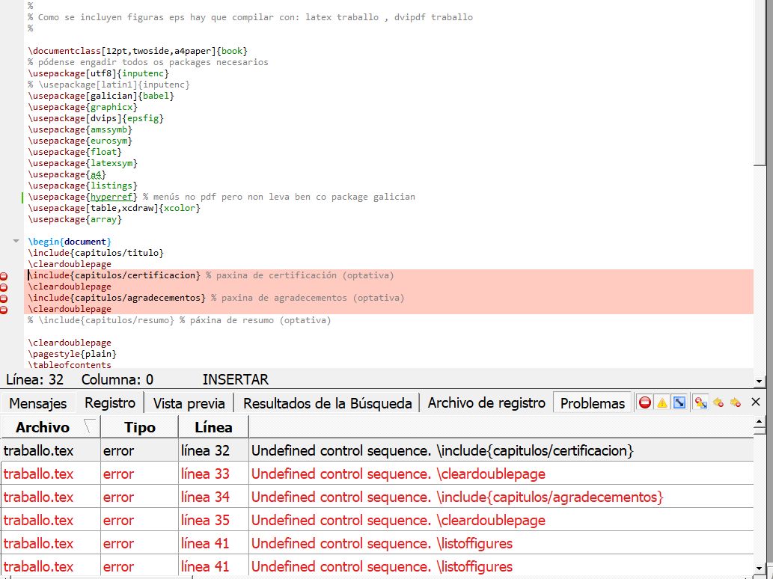This screenshot has width=773, height=579.
Task: Click error marker beside \include{capitulos/certificacion}
Action: pyautogui.click(x=4, y=276)
